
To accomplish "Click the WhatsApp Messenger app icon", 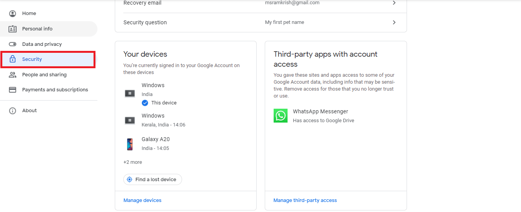I will click(x=281, y=116).
